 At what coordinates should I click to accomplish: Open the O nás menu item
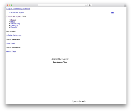tap(13, 22)
